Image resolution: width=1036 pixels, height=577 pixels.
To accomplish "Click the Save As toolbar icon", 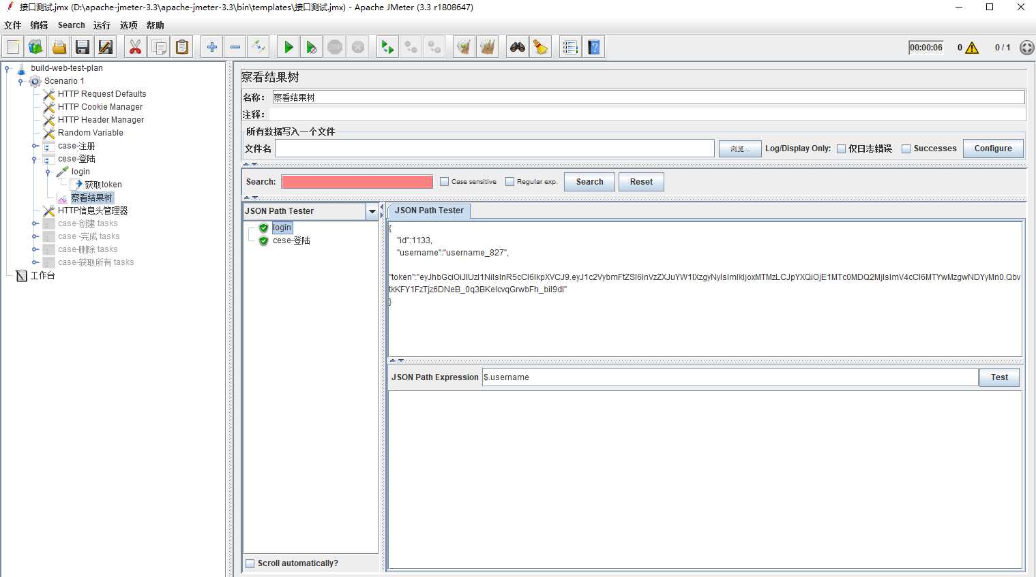I will [106, 47].
